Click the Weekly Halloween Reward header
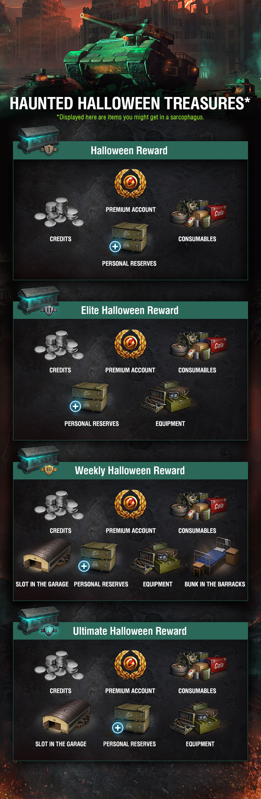The image size is (261, 799). [130, 470]
